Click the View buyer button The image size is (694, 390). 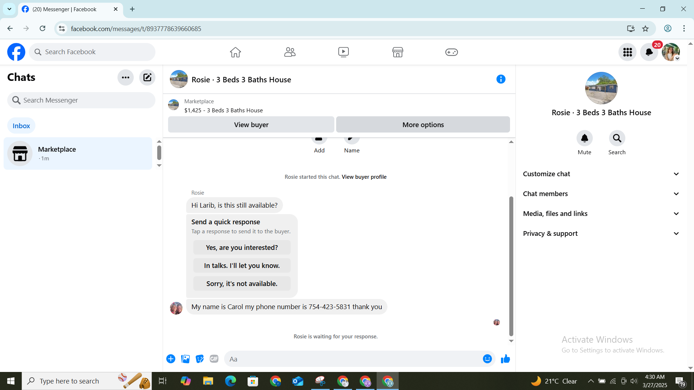point(251,125)
